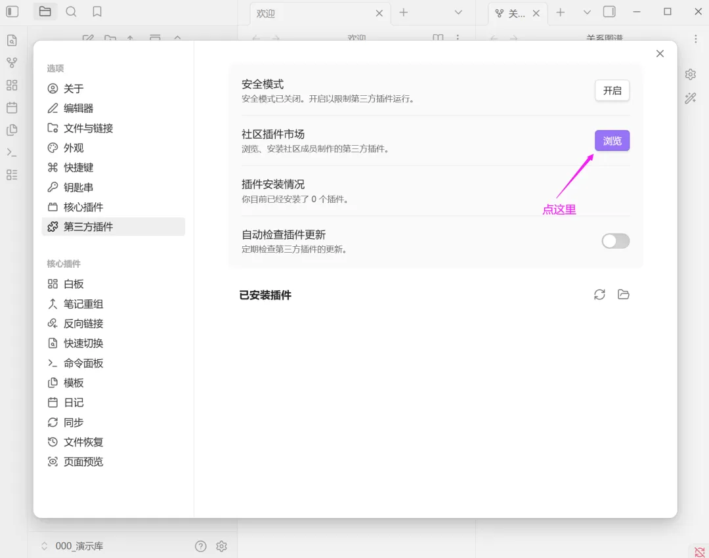This screenshot has width=709, height=558.
Task: Open 笔记重组 plugin settings
Action: pos(113,304)
